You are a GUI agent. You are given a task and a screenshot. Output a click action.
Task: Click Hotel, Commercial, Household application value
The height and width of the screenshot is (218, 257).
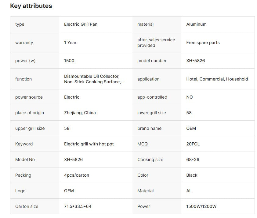click(217, 79)
